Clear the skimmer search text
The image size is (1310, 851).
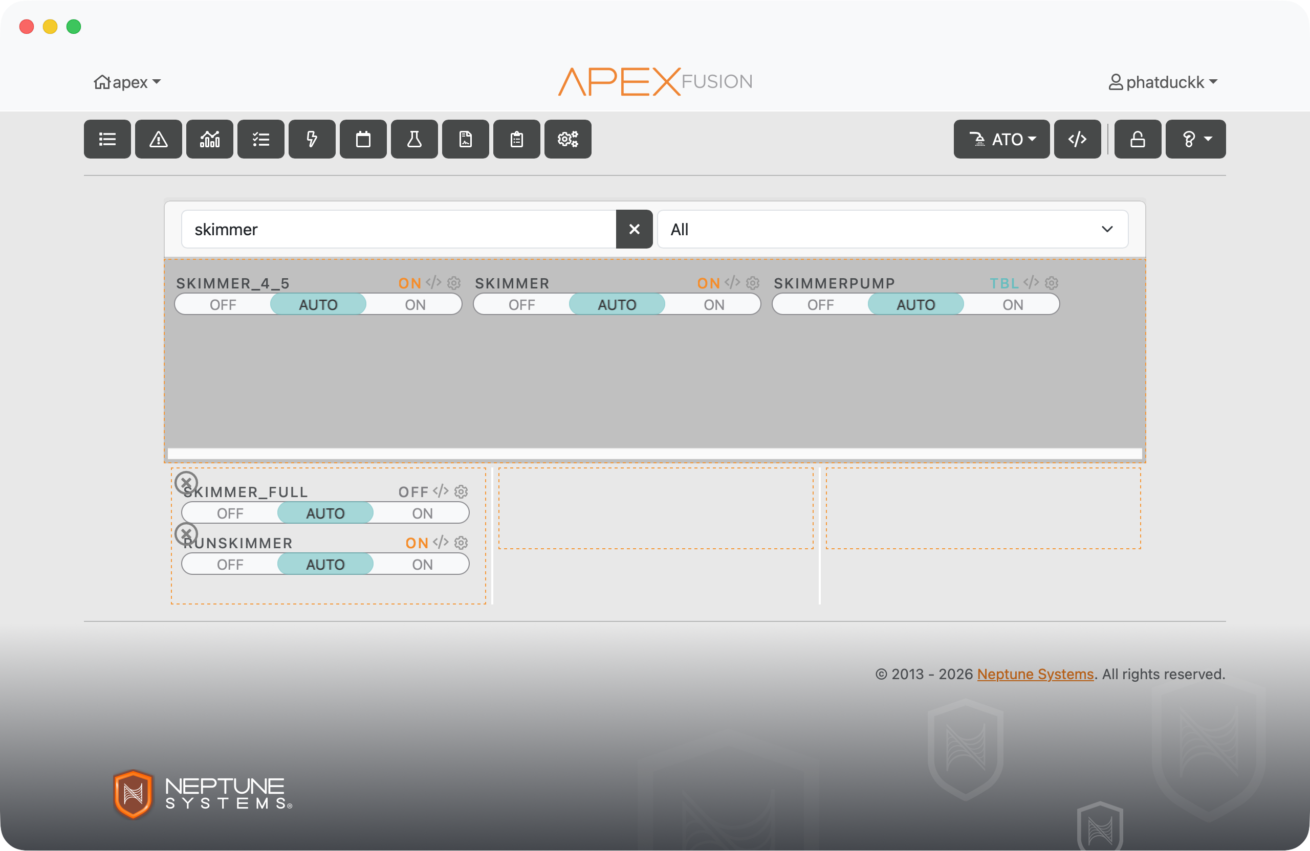[634, 230]
